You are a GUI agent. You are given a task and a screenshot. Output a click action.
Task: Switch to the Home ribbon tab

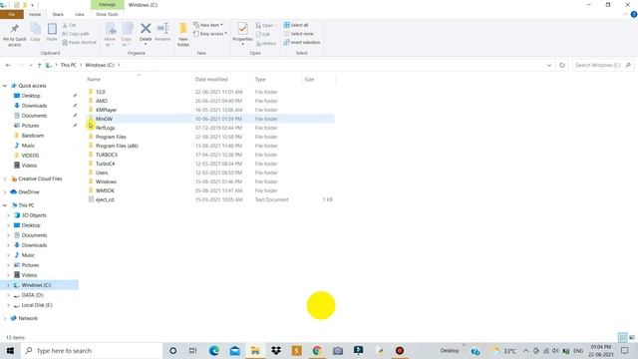[x=35, y=14]
